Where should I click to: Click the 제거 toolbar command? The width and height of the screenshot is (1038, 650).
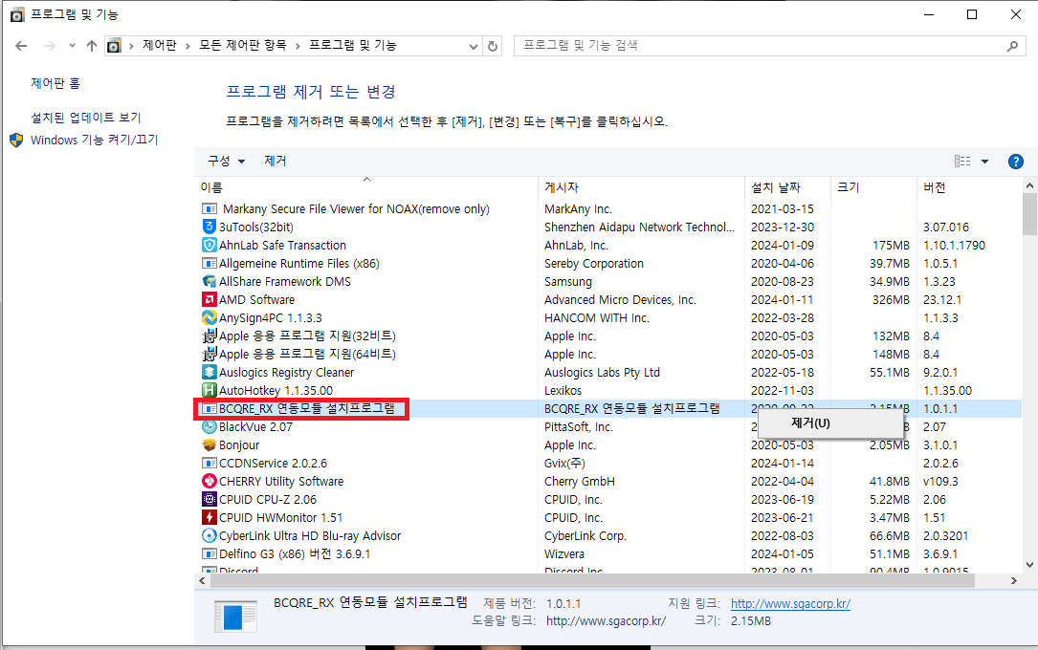tap(275, 161)
